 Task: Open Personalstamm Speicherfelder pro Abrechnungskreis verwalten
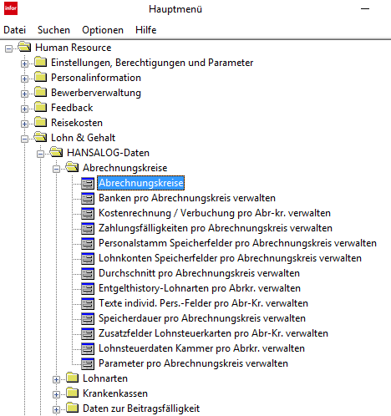pos(237,243)
